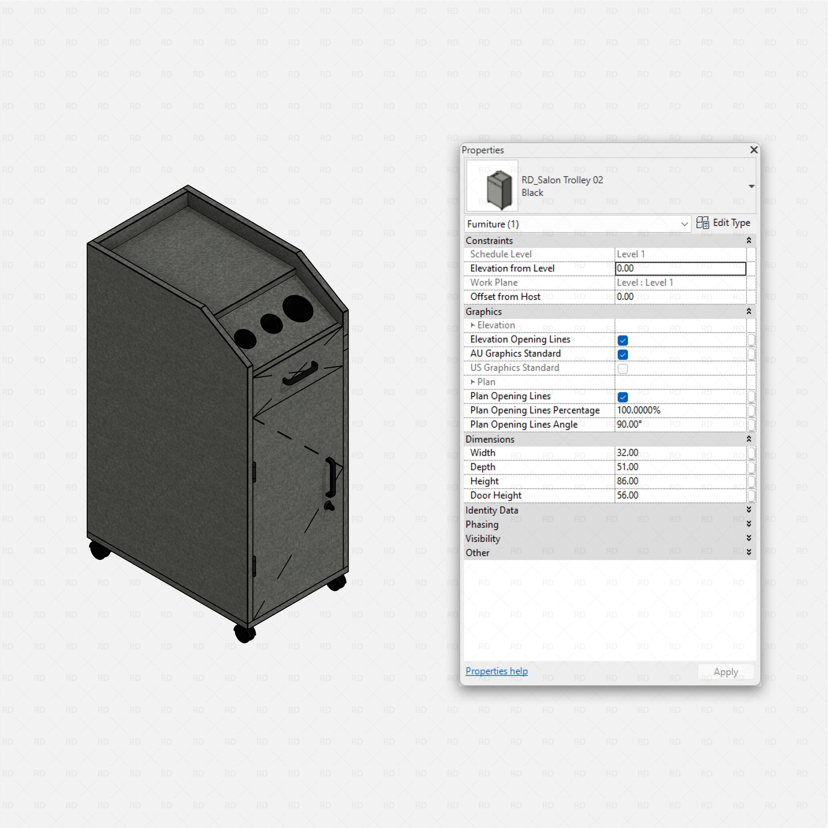The width and height of the screenshot is (828, 828).
Task: Toggle the AU Graphics Standard checkbox
Action: [x=623, y=355]
